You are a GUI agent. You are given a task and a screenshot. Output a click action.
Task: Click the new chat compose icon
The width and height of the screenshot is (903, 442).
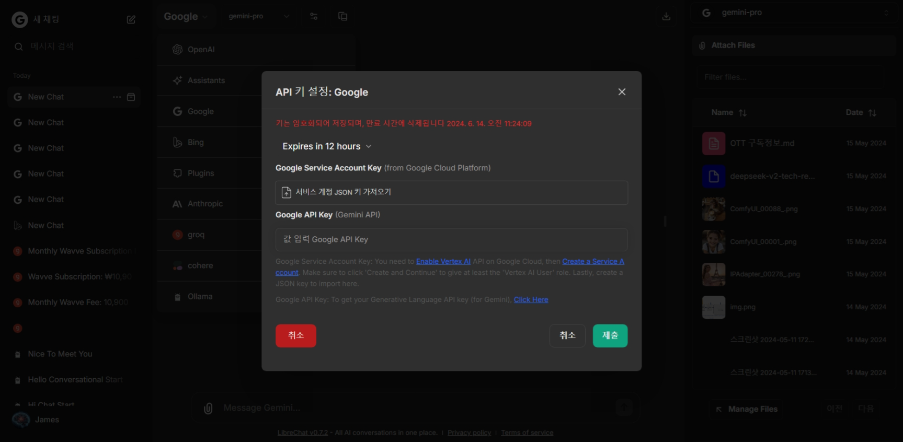131,19
